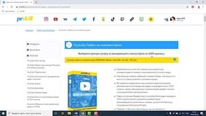Open Накрутка YouTube breadcrumb link
The height and width of the screenshot is (116, 206).
[x=46, y=30]
